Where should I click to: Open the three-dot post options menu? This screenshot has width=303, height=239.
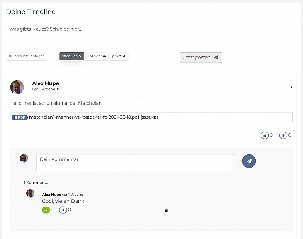(x=291, y=86)
